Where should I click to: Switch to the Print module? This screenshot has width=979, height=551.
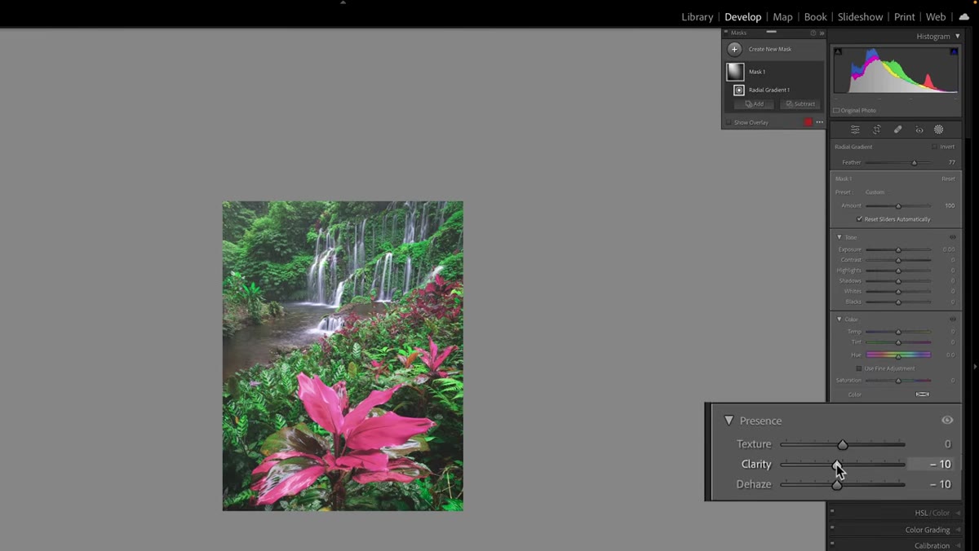904,16
